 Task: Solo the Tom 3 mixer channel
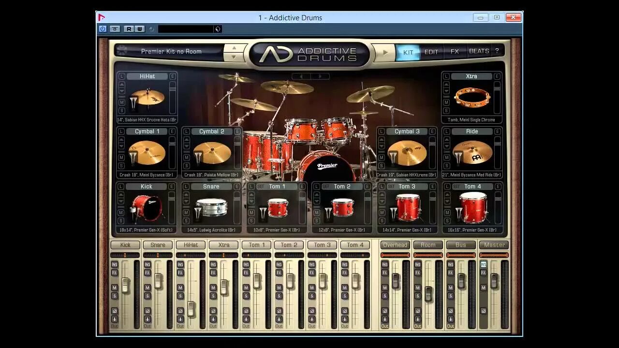[312, 296]
